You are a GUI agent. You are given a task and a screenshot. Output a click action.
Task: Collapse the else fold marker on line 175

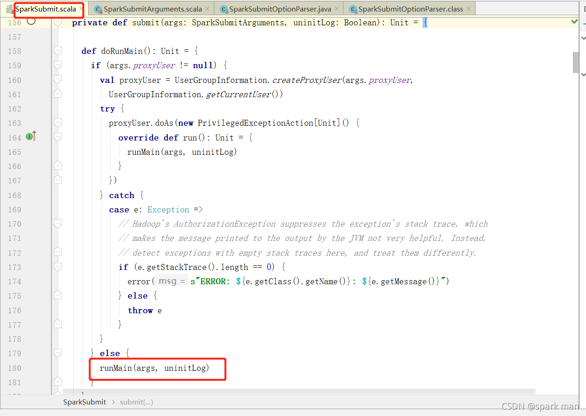pos(58,295)
